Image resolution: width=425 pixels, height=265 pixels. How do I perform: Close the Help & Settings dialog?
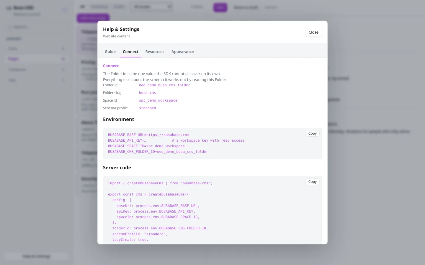(313, 32)
